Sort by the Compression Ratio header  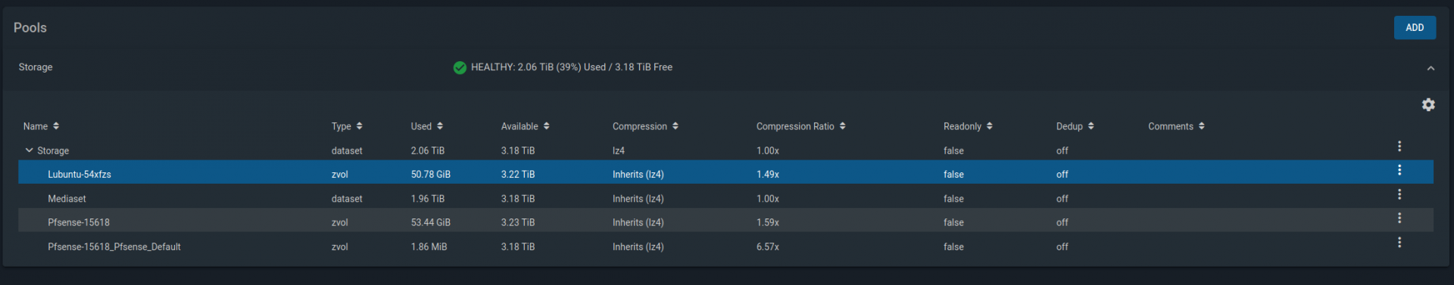pos(800,126)
